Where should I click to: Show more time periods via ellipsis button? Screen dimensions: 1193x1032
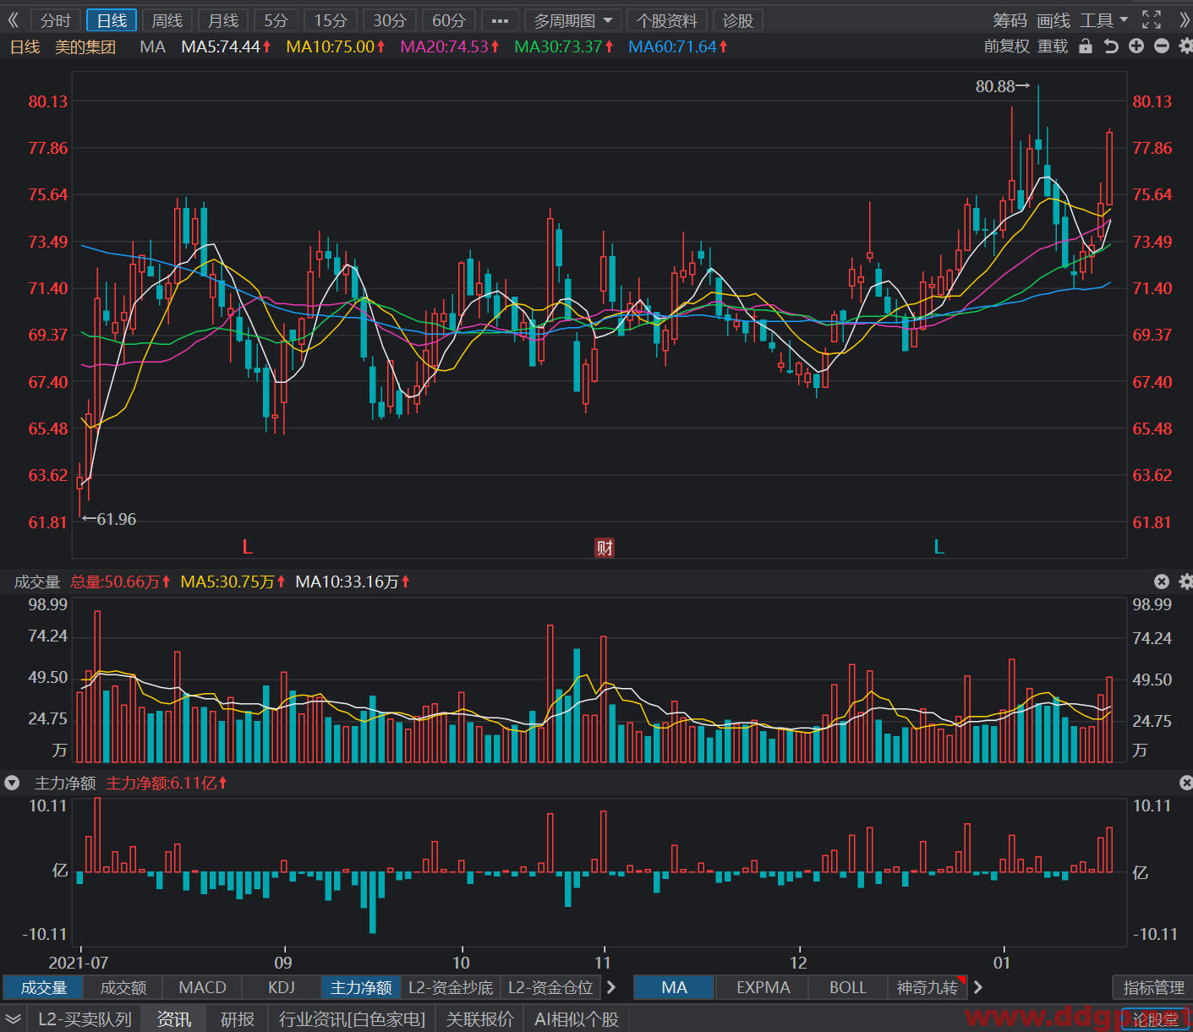(500, 20)
